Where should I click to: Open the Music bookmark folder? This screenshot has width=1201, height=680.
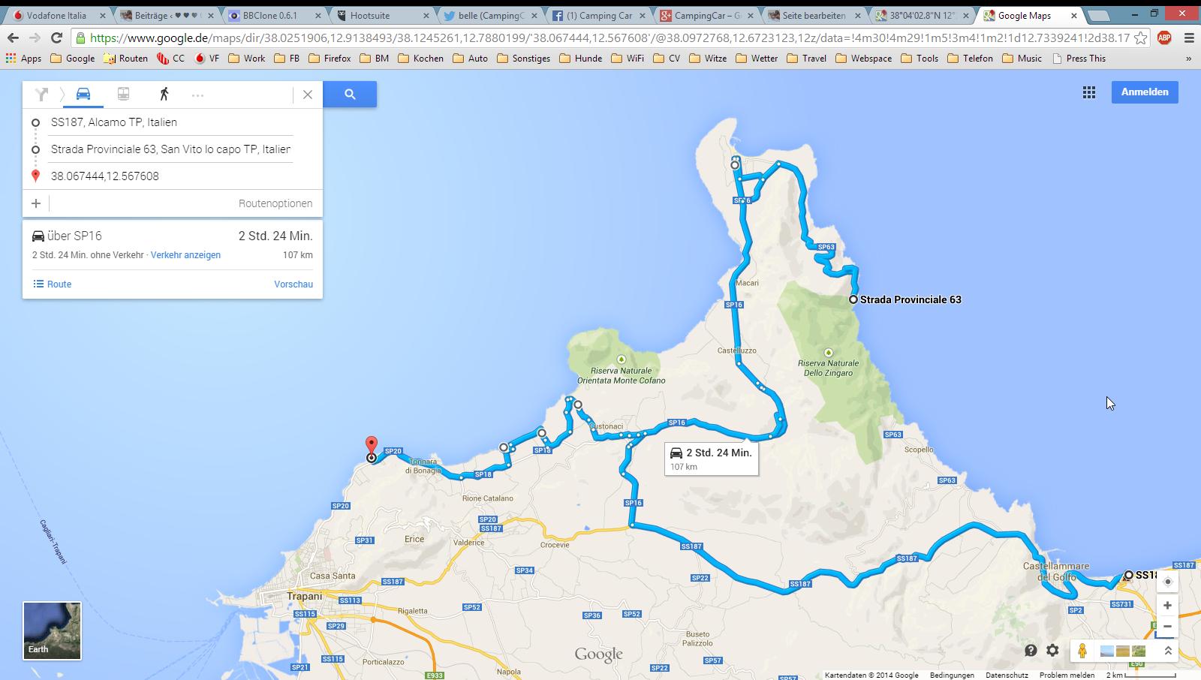pos(1022,58)
